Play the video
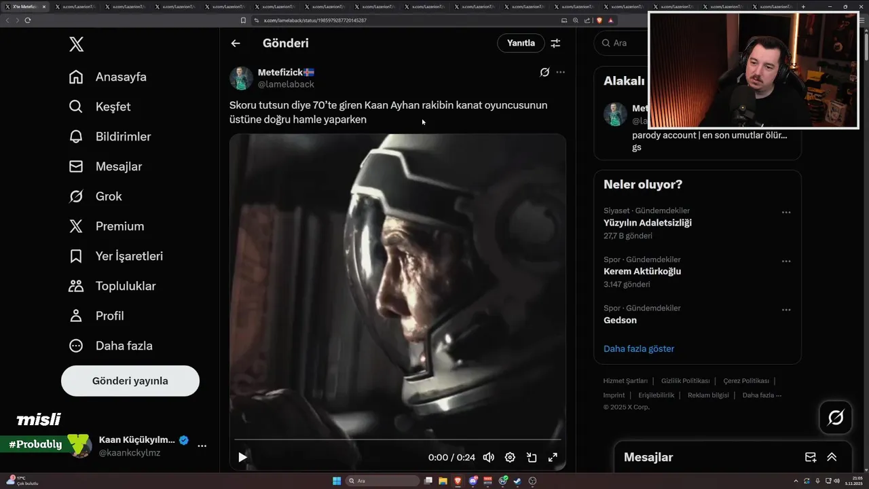The image size is (869, 489). pyautogui.click(x=242, y=457)
